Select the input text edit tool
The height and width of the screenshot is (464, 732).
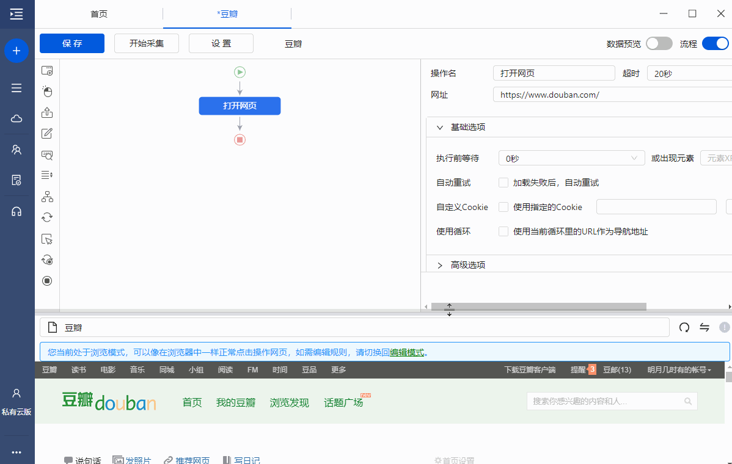pyautogui.click(x=47, y=133)
